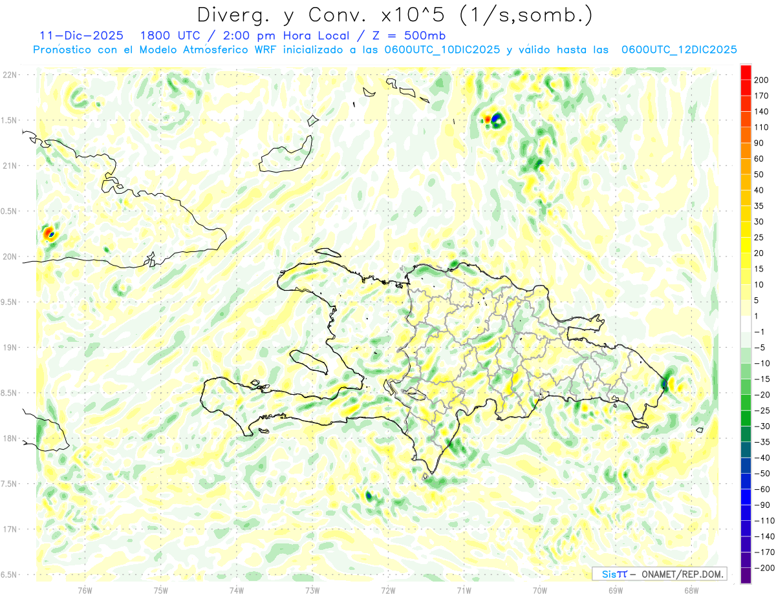The height and width of the screenshot is (599, 776).
Task: Click the '200' color scale value
Action: pos(761,80)
